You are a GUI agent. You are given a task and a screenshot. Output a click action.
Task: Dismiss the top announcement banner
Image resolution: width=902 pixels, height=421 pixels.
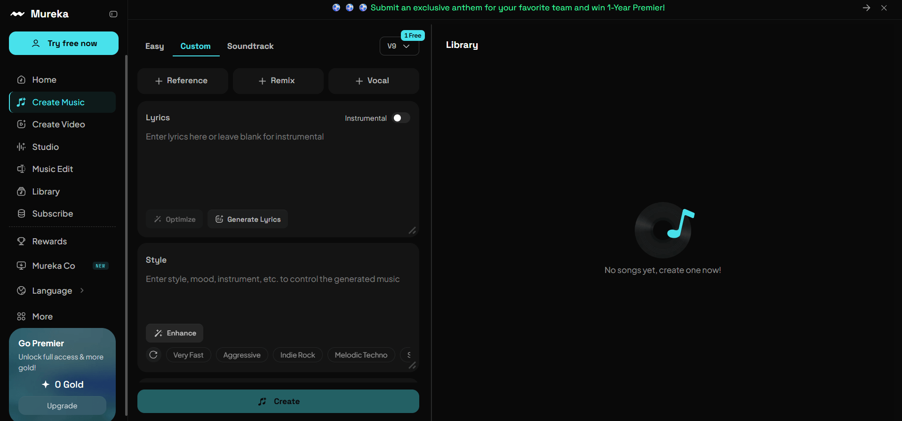[x=884, y=8]
